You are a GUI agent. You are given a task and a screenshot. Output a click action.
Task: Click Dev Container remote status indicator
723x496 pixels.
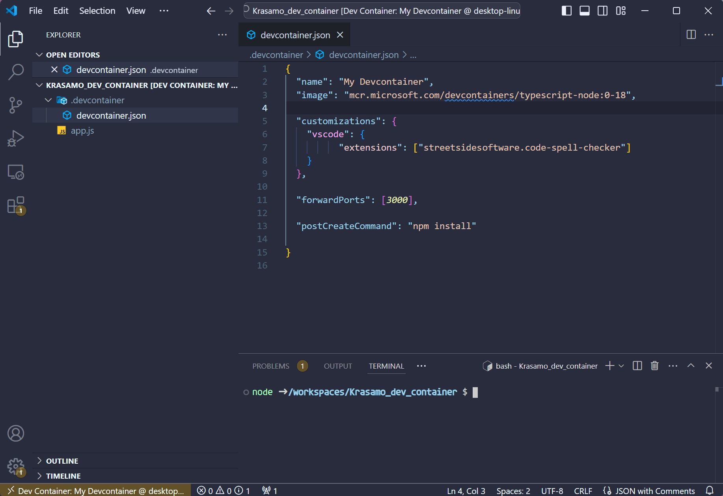coord(95,490)
